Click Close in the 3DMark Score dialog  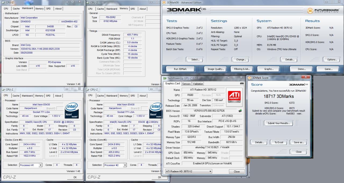coord(299,152)
